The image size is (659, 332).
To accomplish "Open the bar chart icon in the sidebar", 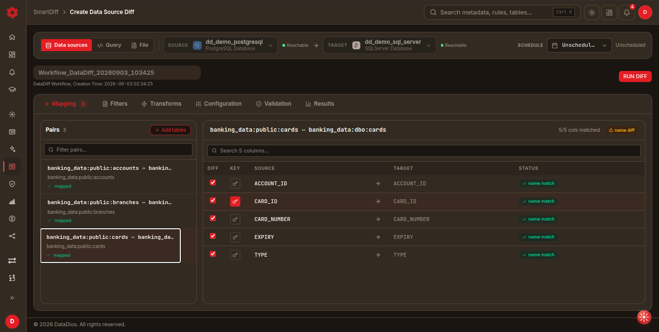I will pyautogui.click(x=12, y=201).
